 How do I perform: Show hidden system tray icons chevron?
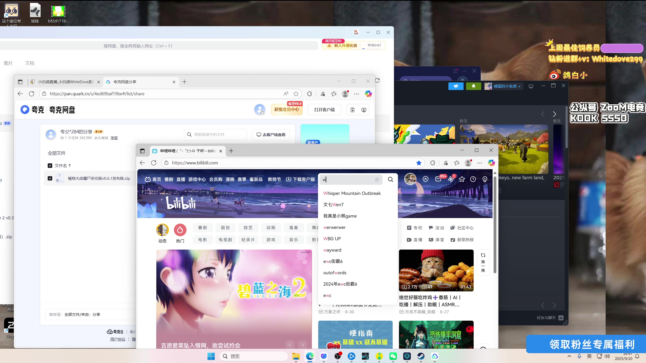pos(569,356)
